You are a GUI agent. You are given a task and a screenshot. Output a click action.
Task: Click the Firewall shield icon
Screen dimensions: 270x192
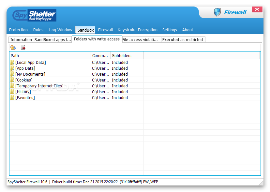point(217,12)
